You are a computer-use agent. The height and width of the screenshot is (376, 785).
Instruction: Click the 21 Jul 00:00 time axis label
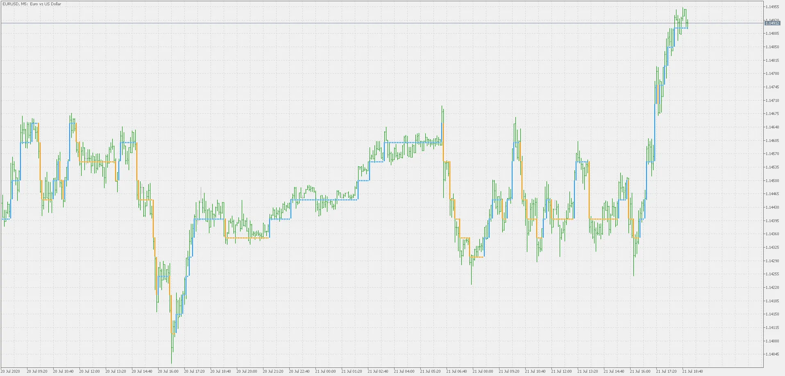point(326,371)
